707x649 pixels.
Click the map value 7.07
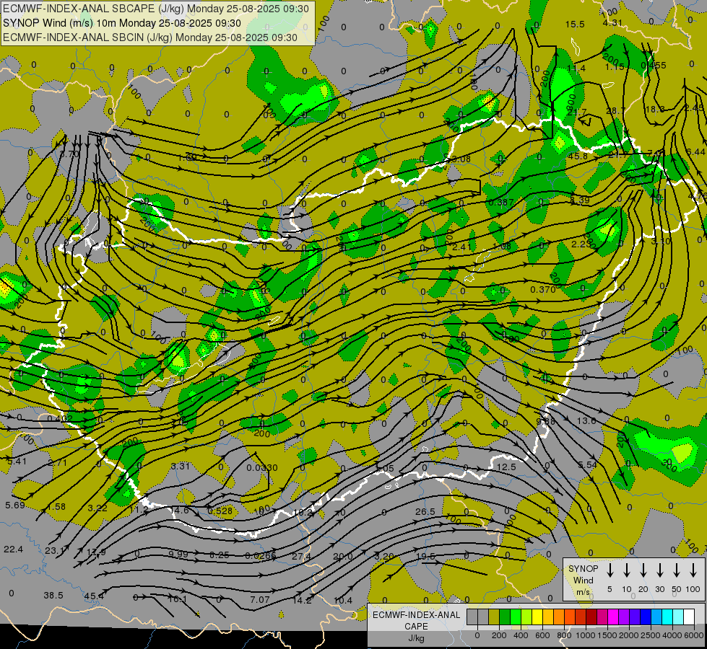[260, 599]
